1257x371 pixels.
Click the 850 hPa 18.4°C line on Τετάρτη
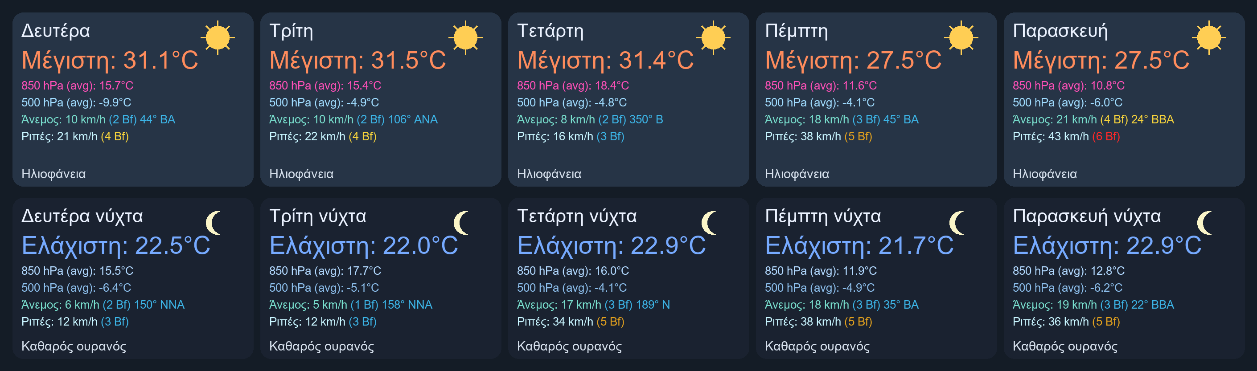[573, 86]
